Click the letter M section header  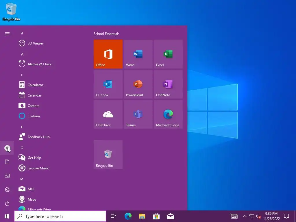click(22, 179)
